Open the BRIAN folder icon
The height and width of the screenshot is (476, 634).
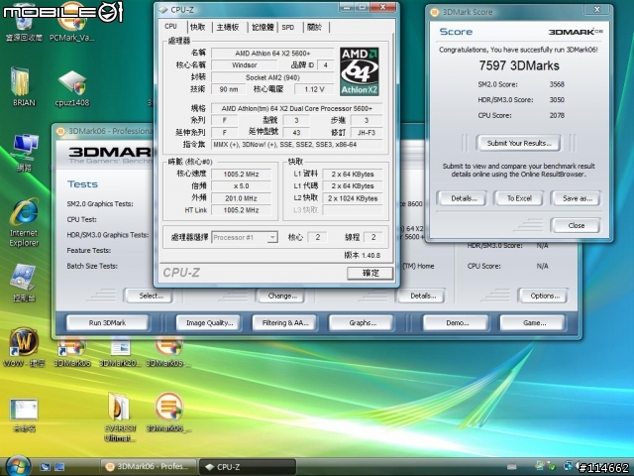pos(24,87)
